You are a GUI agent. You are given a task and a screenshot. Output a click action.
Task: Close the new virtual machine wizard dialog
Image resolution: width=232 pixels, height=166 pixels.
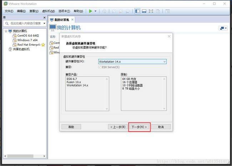[169, 36]
